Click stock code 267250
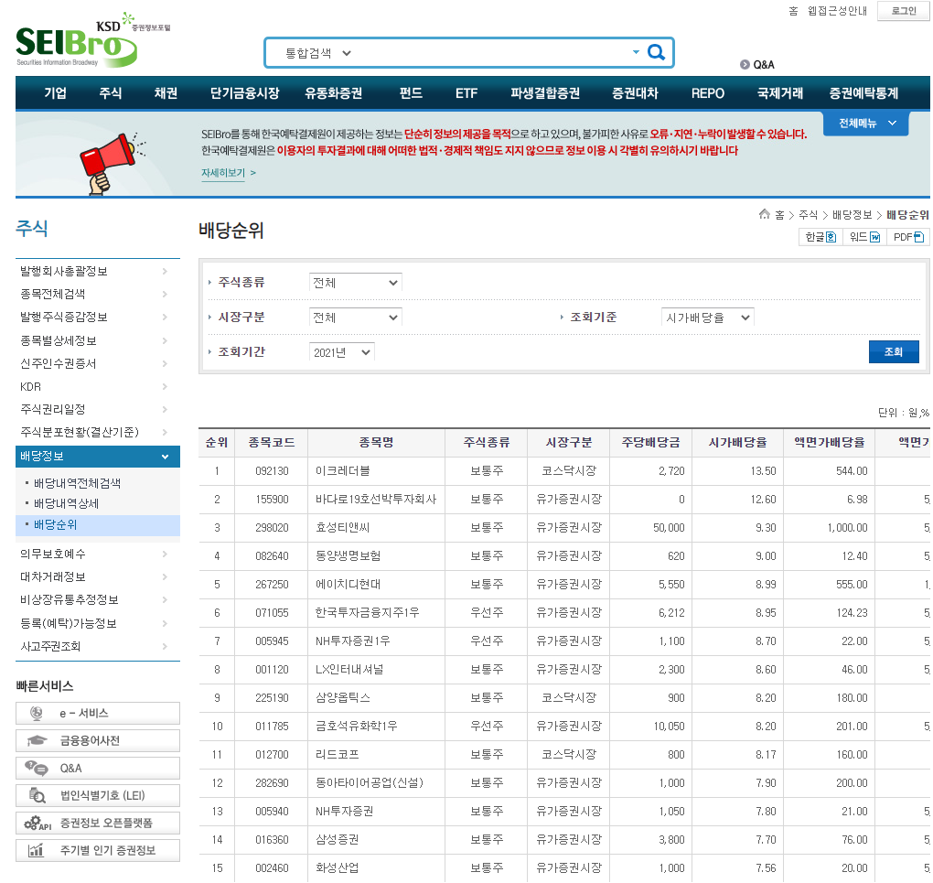The height and width of the screenshot is (883, 933). (272, 584)
